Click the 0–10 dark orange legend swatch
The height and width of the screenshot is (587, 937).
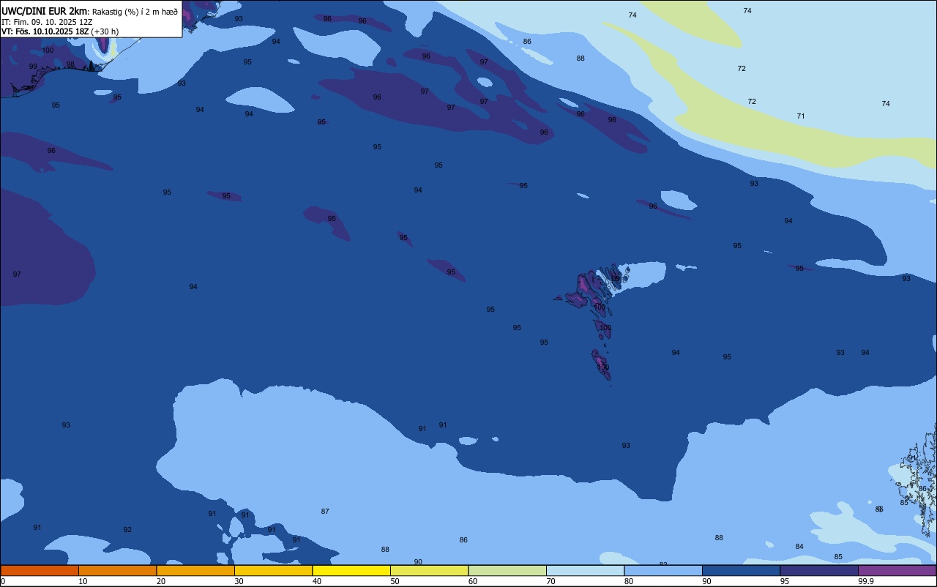[40, 570]
